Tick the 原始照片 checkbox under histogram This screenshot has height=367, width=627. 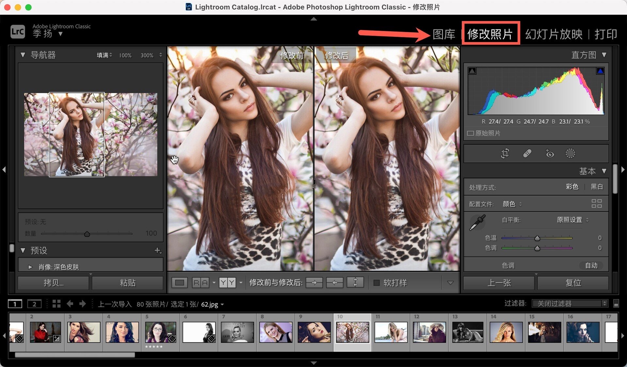coord(471,133)
